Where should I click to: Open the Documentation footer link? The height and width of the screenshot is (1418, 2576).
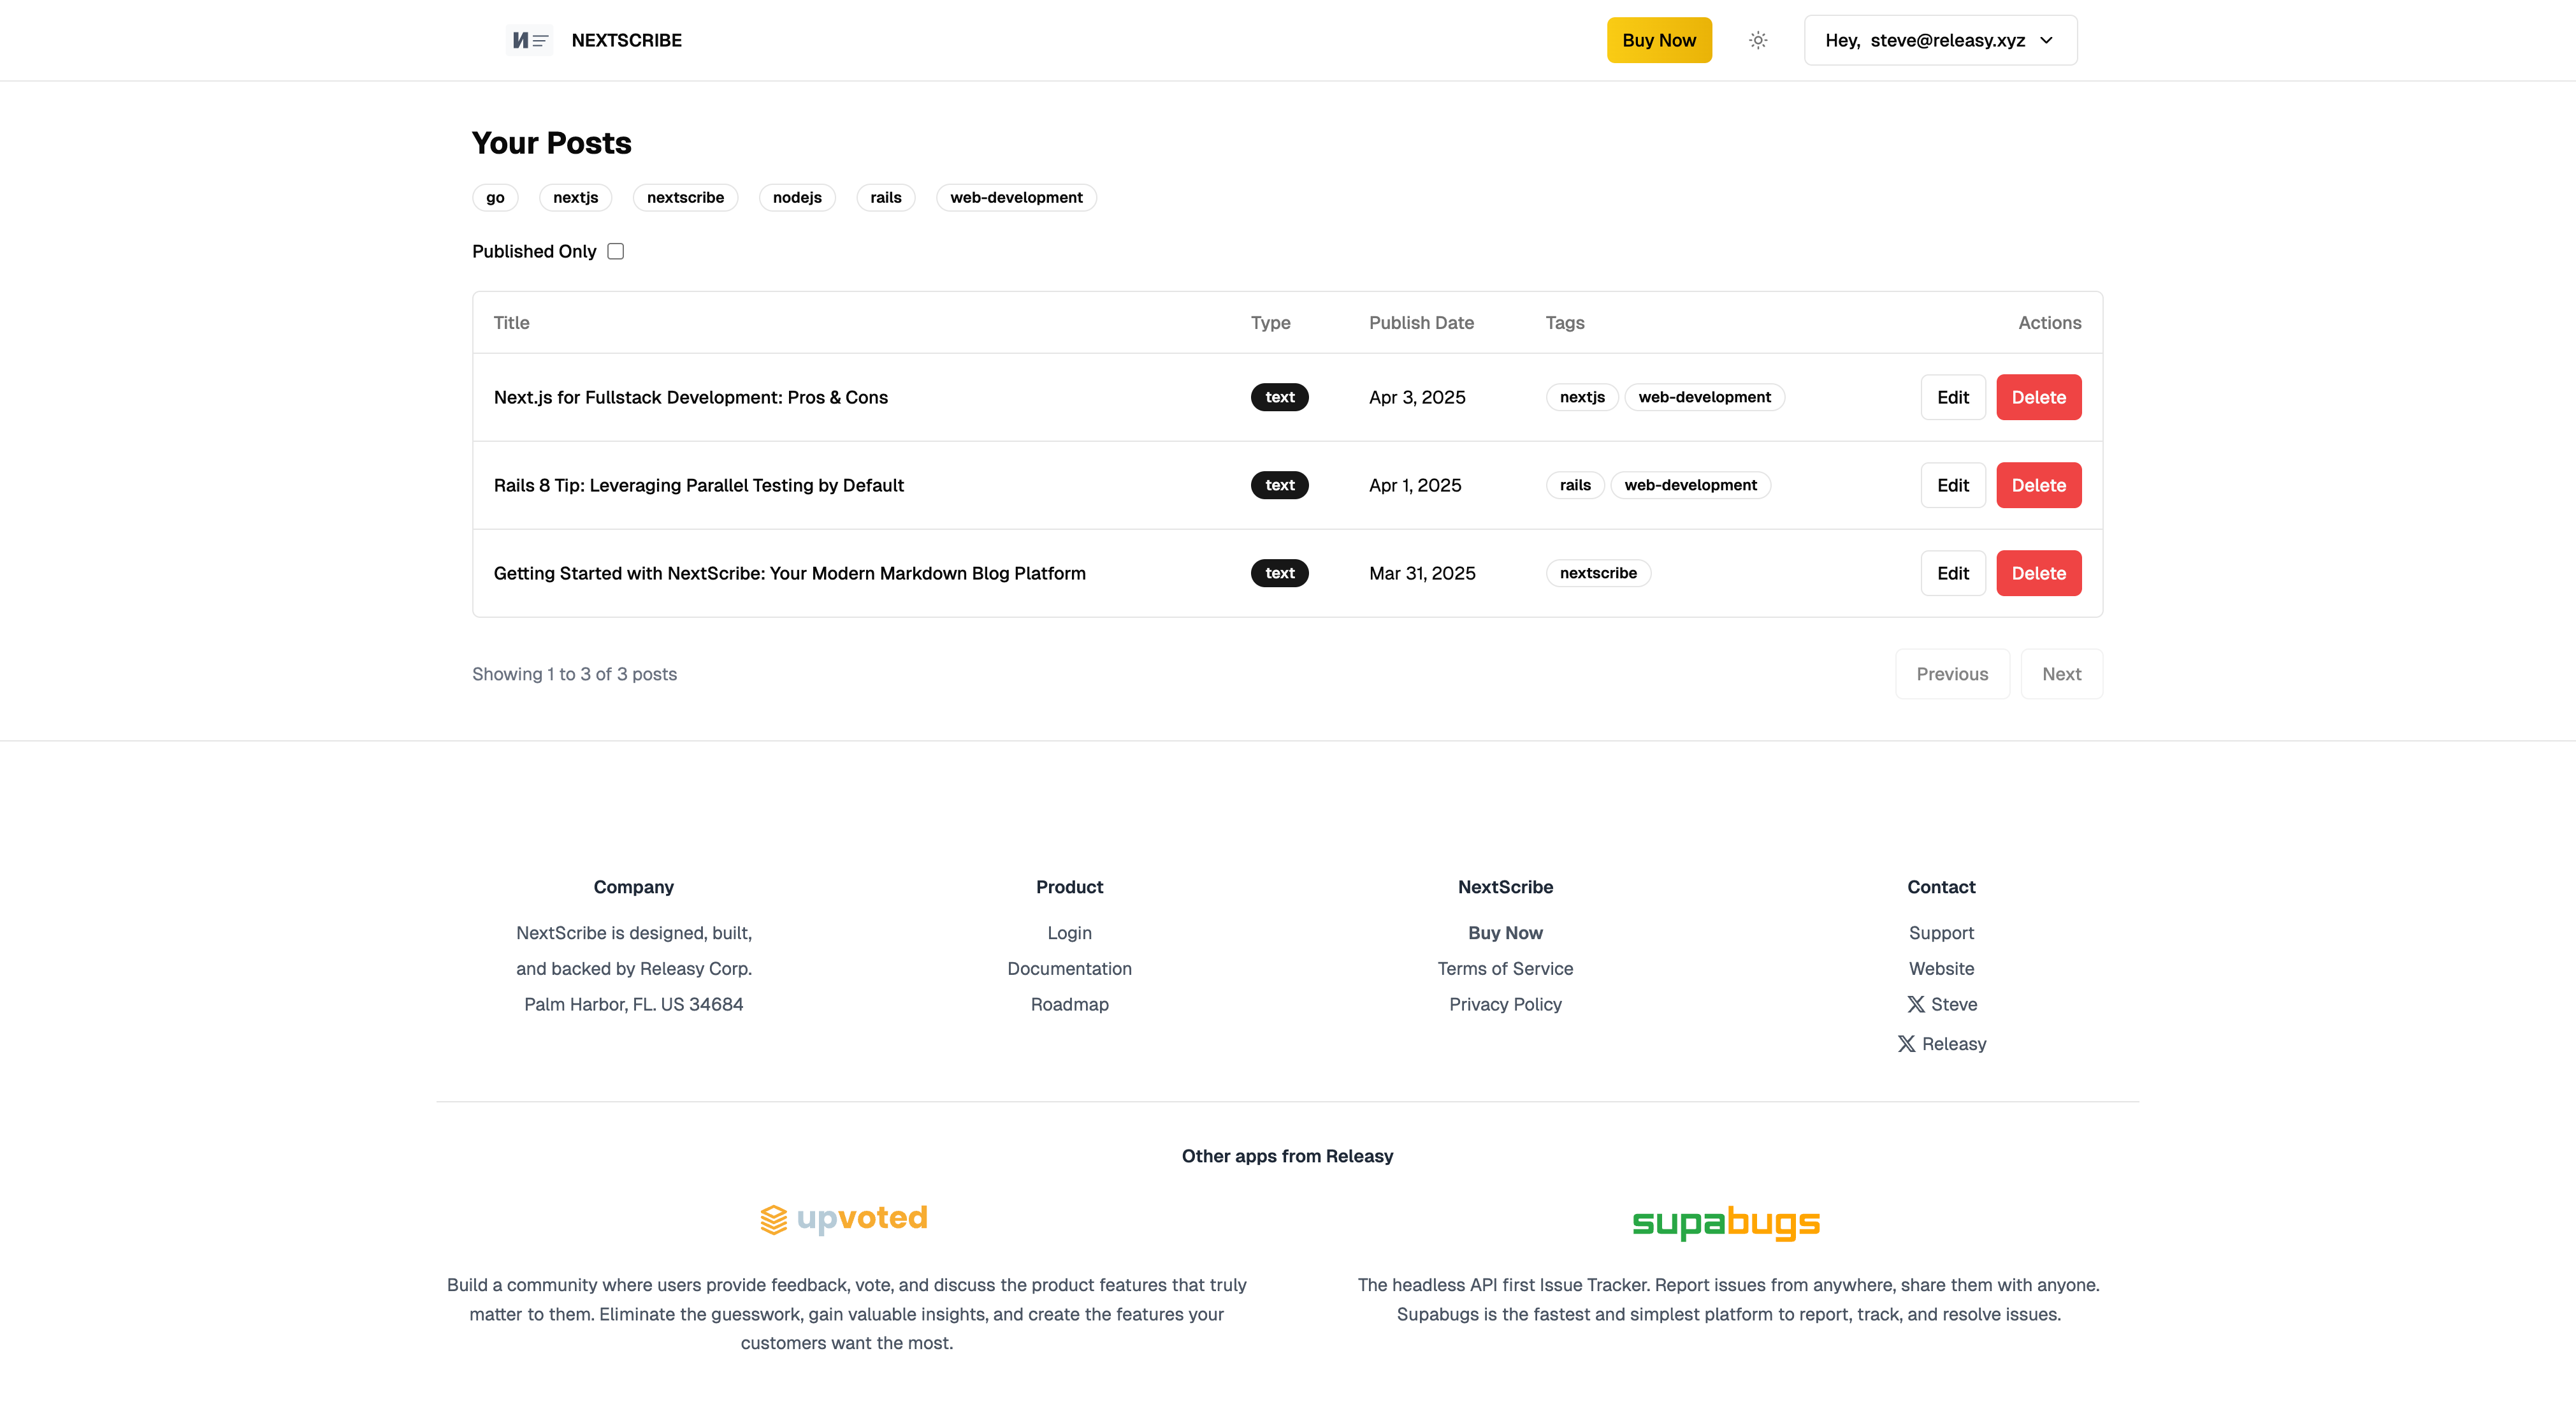(x=1069, y=968)
